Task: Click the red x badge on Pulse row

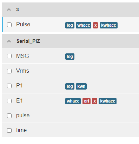Action: [x=95, y=25]
